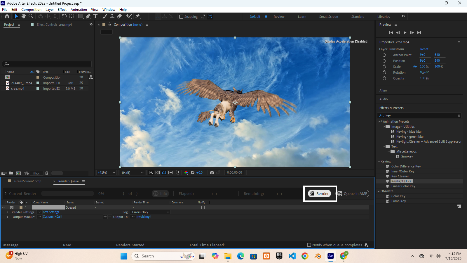
Task: Take a snapshot with camera icon
Action: click(212, 173)
